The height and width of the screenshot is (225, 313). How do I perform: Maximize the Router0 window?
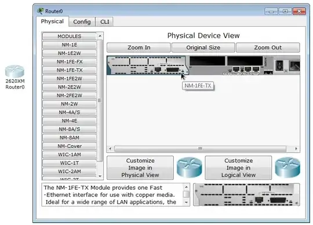(x=285, y=12)
